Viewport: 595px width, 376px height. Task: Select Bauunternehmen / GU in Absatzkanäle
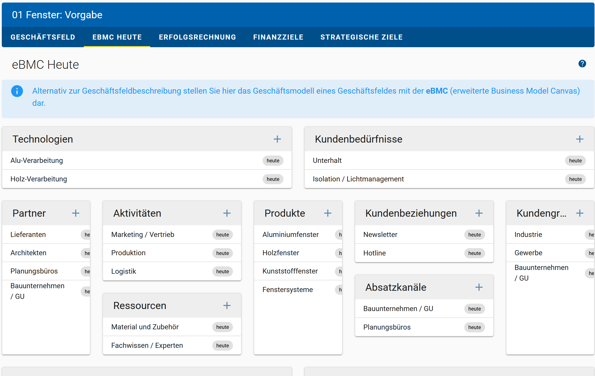[x=424, y=309]
